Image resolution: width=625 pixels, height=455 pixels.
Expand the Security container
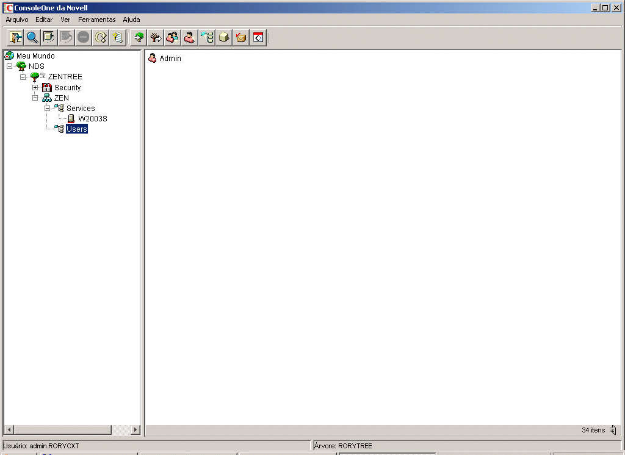[35, 87]
